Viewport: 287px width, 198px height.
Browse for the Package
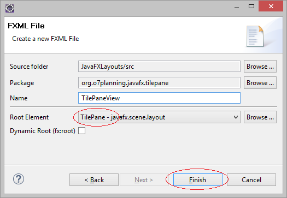pyautogui.click(x=260, y=83)
